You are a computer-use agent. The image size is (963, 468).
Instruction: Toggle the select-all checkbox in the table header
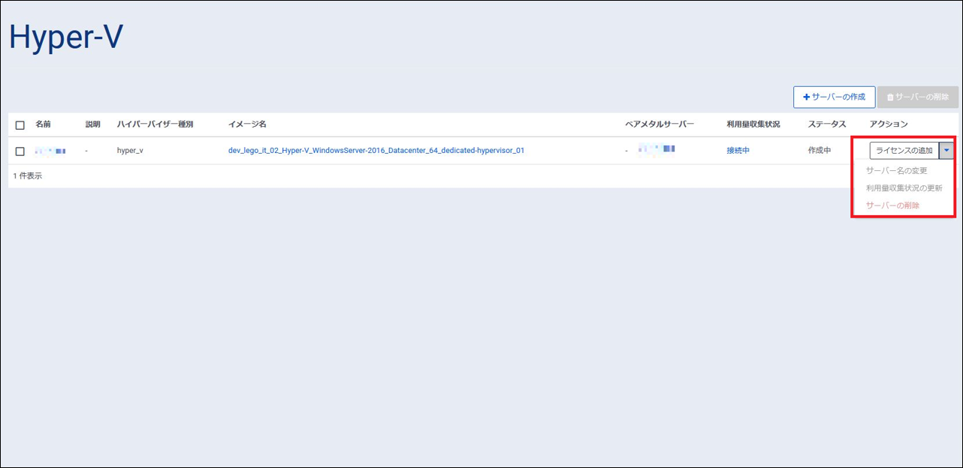20,125
